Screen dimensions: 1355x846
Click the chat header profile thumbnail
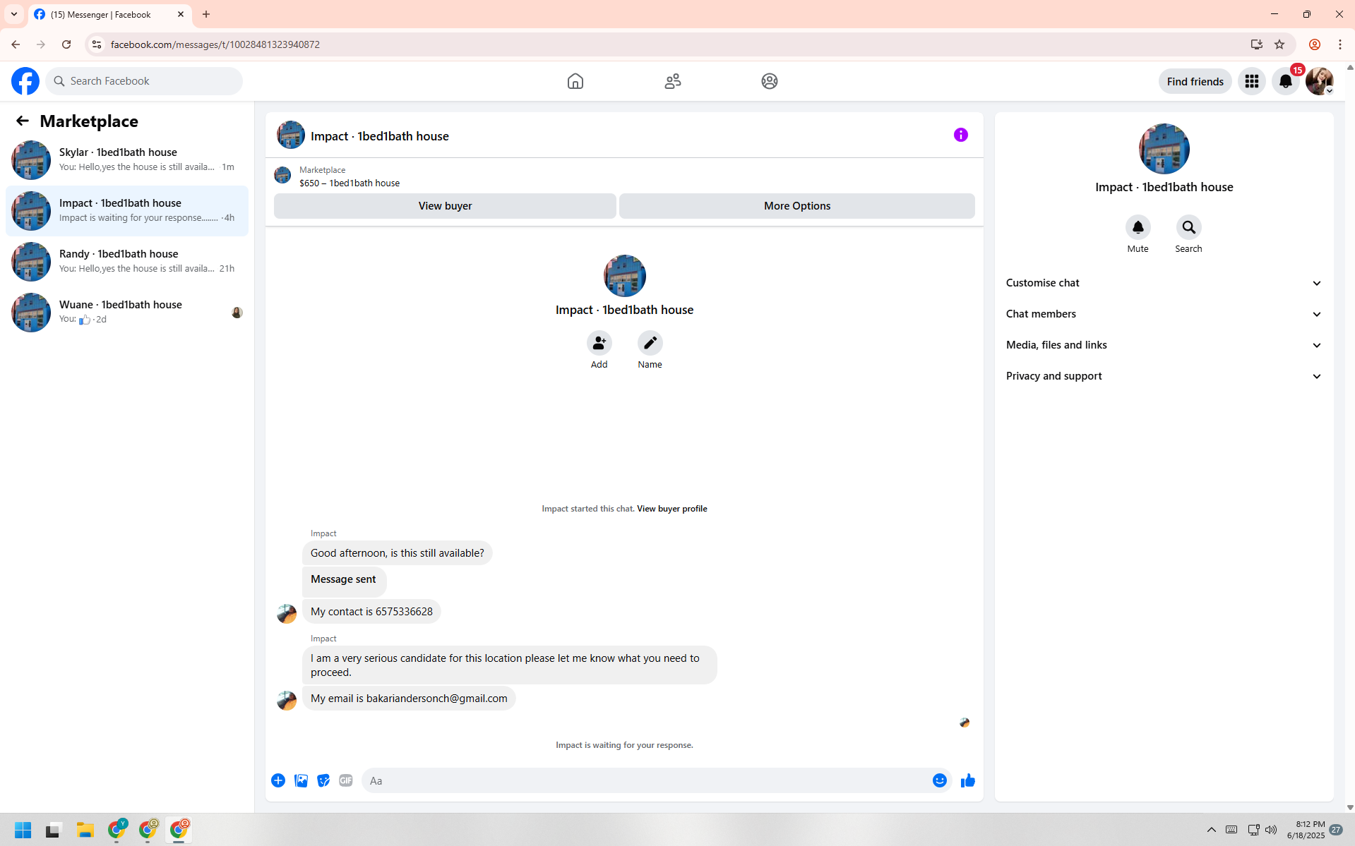coord(291,135)
